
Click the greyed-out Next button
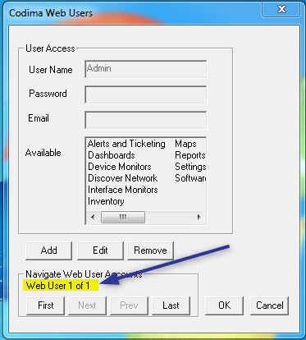click(87, 306)
